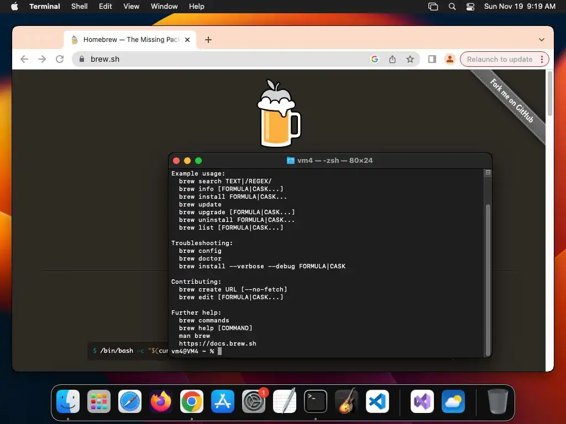Open the Terminal app menu
The image size is (566, 424).
[x=44, y=6]
